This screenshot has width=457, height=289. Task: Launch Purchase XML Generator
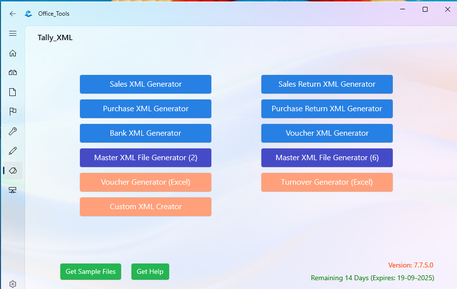click(x=146, y=109)
